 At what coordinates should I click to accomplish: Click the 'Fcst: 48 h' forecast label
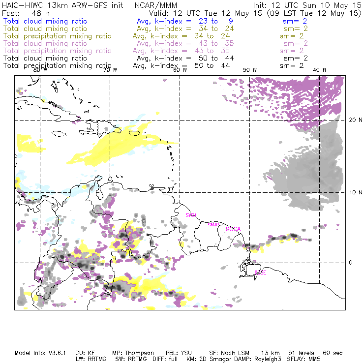coord(26,13)
